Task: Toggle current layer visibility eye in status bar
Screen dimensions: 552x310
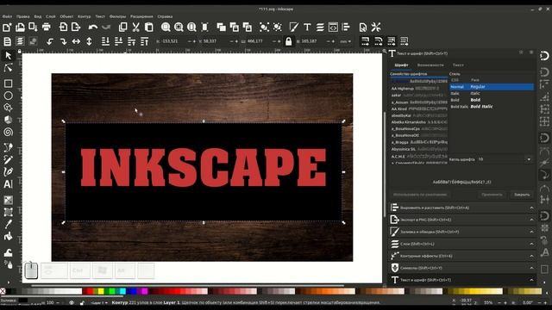Action: click(x=72, y=302)
